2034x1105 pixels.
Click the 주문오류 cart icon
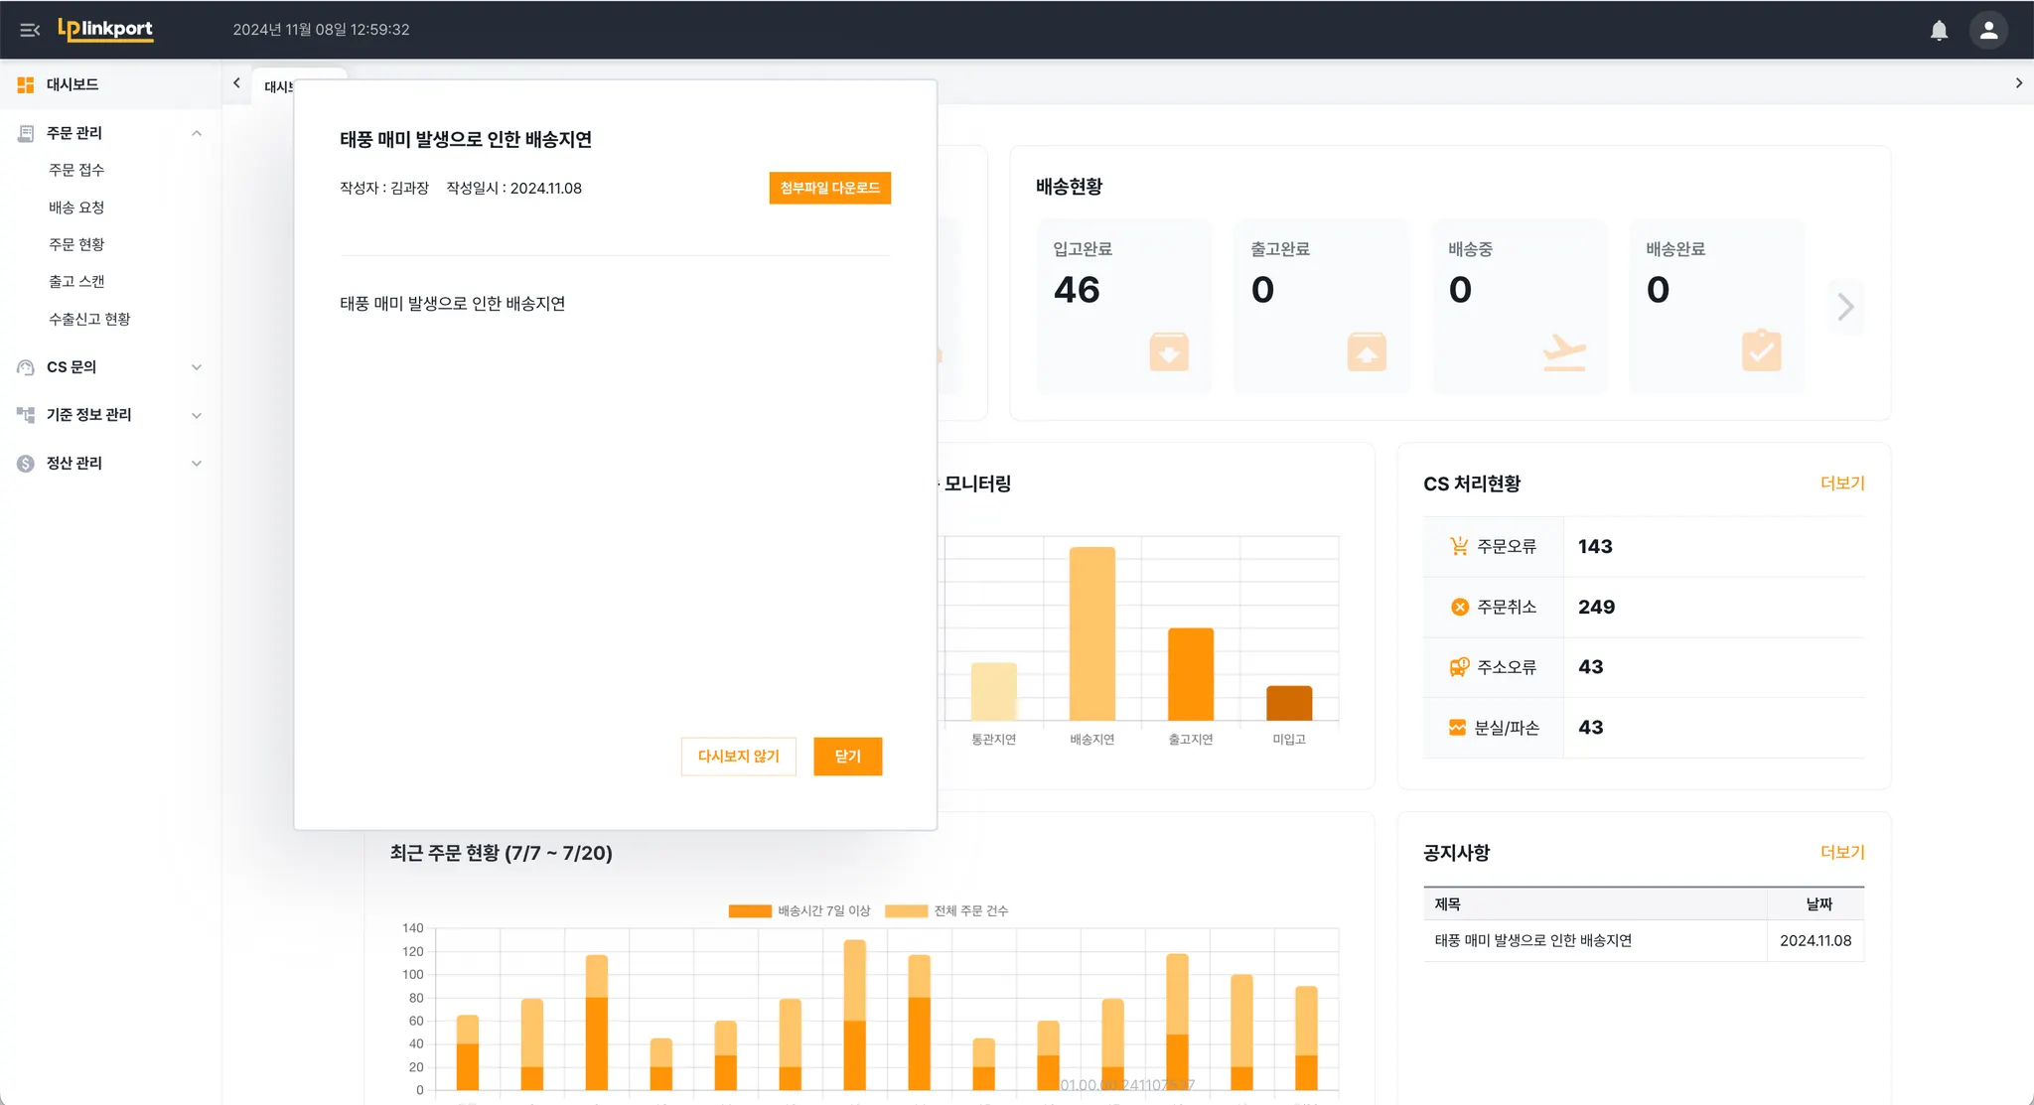click(1459, 546)
